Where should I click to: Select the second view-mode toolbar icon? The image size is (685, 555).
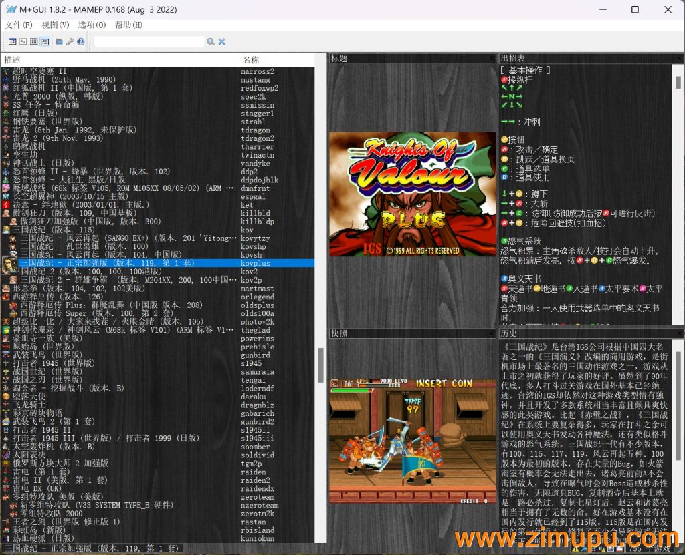[23, 42]
